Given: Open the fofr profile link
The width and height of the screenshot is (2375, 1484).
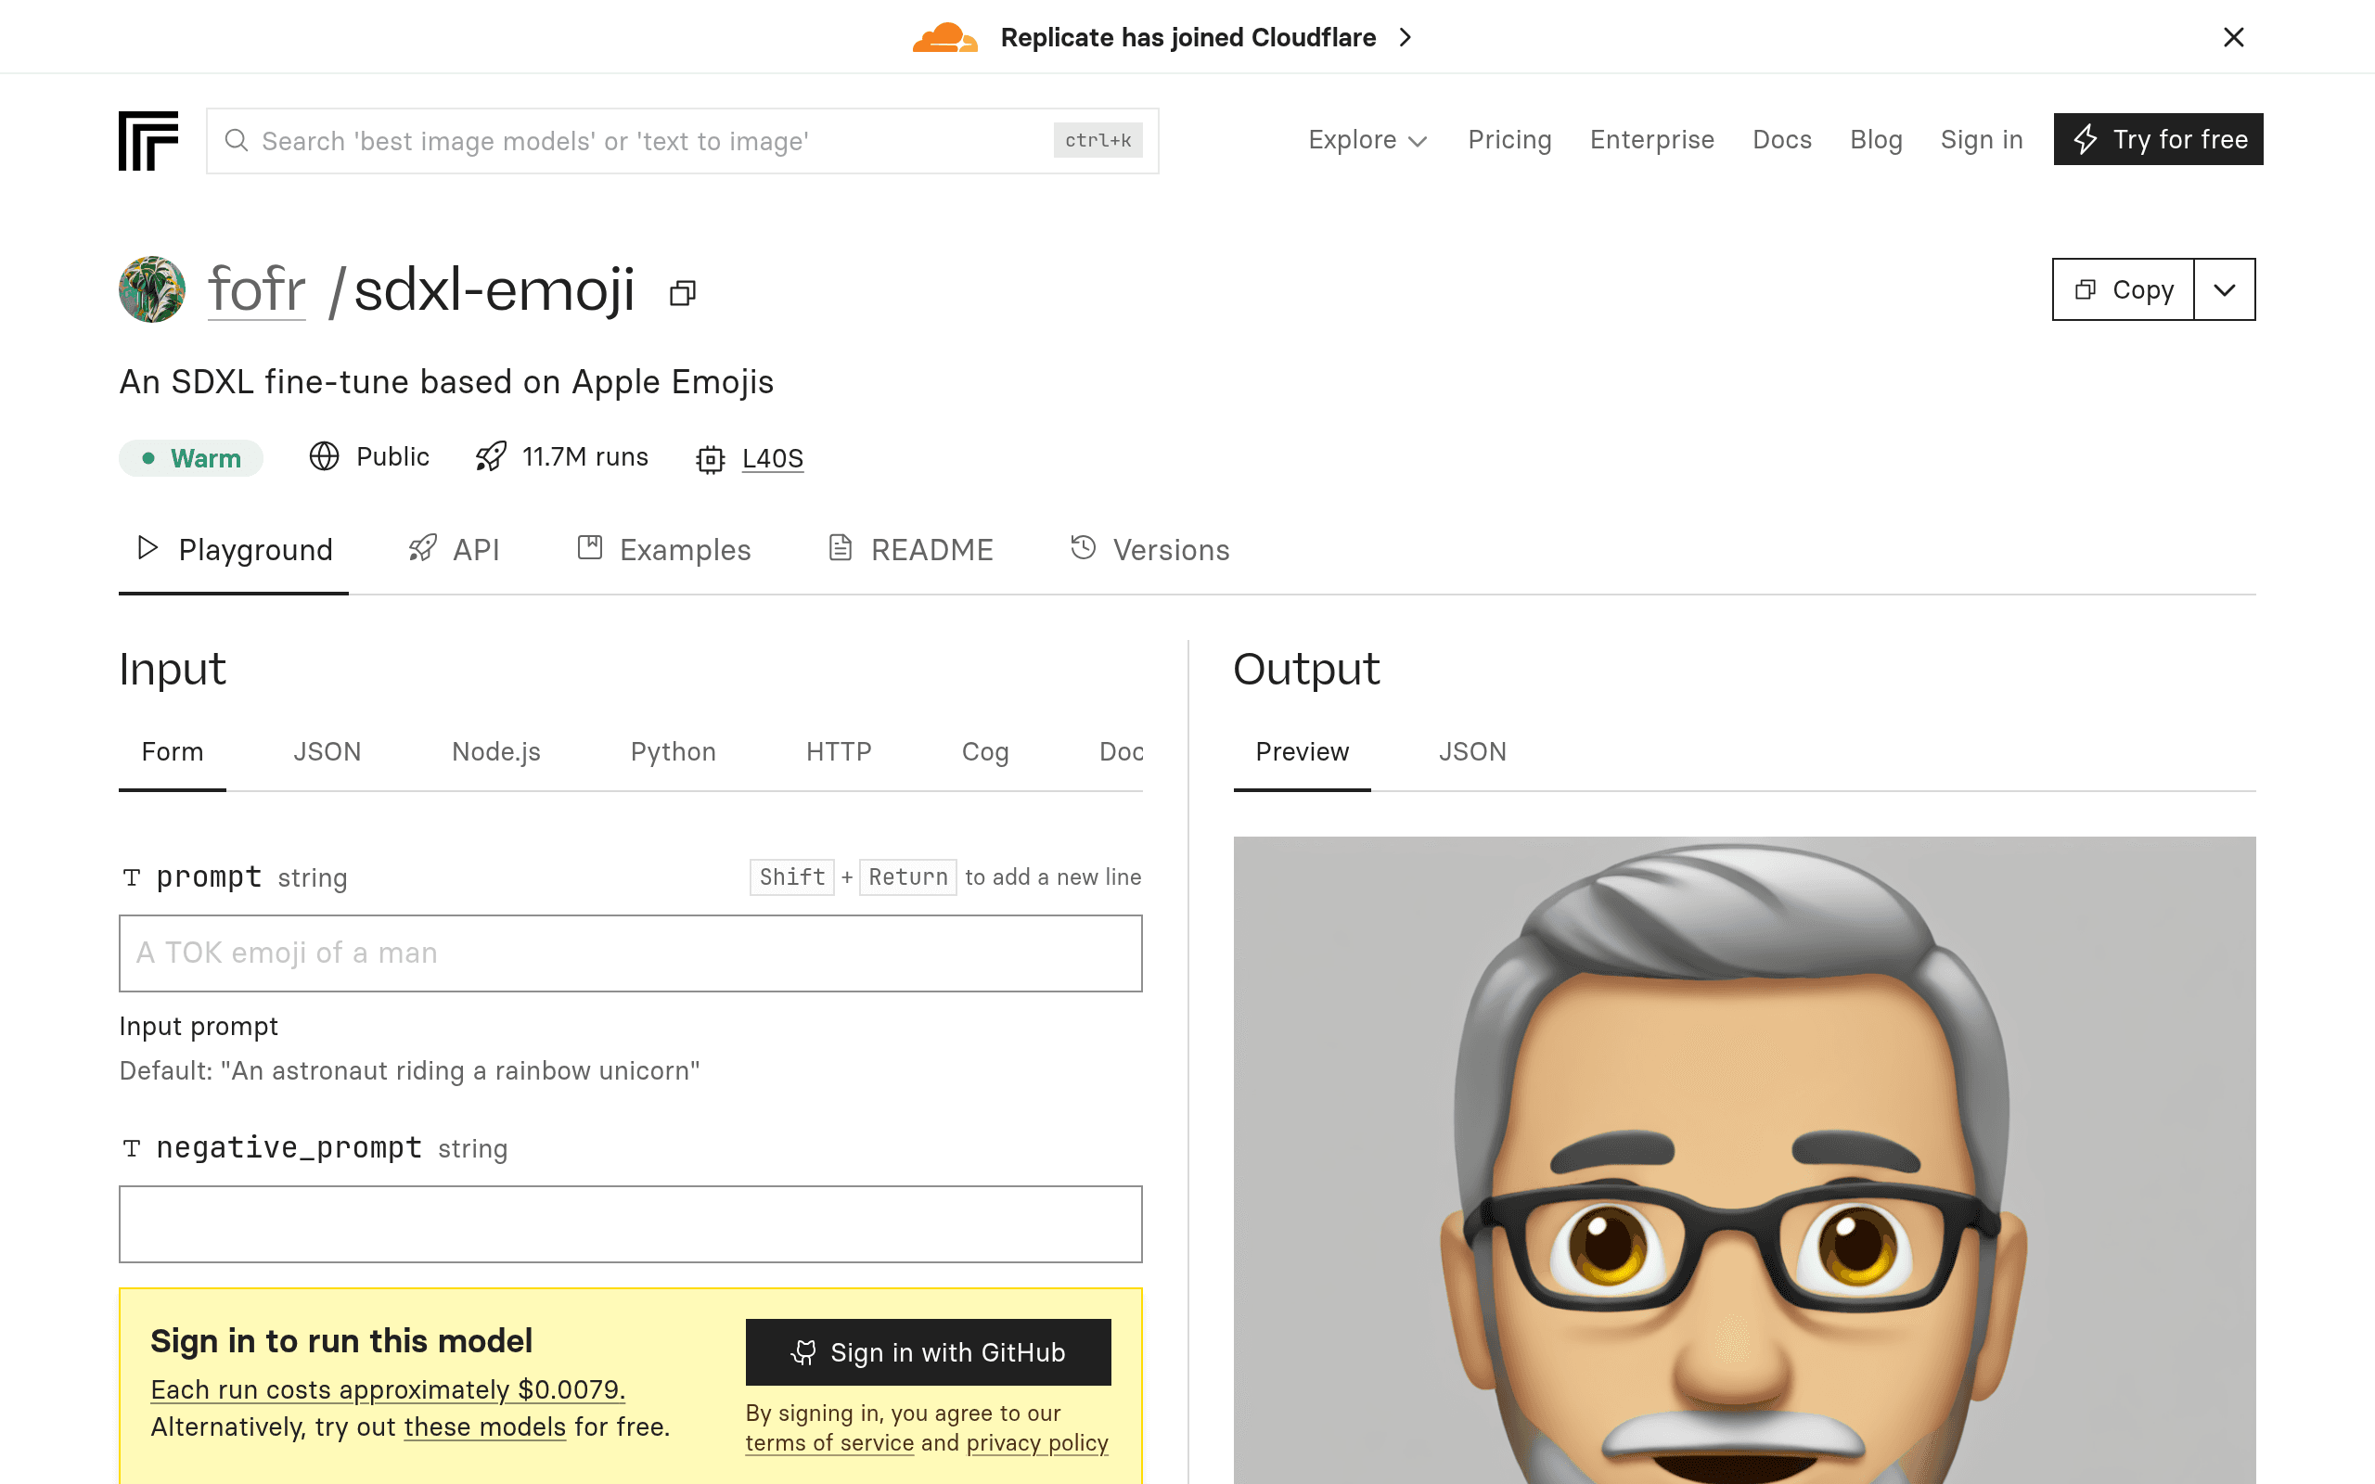Looking at the screenshot, I should click(x=257, y=289).
